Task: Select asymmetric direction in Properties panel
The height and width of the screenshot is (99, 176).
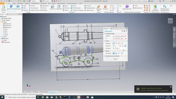Action: tap(122, 43)
